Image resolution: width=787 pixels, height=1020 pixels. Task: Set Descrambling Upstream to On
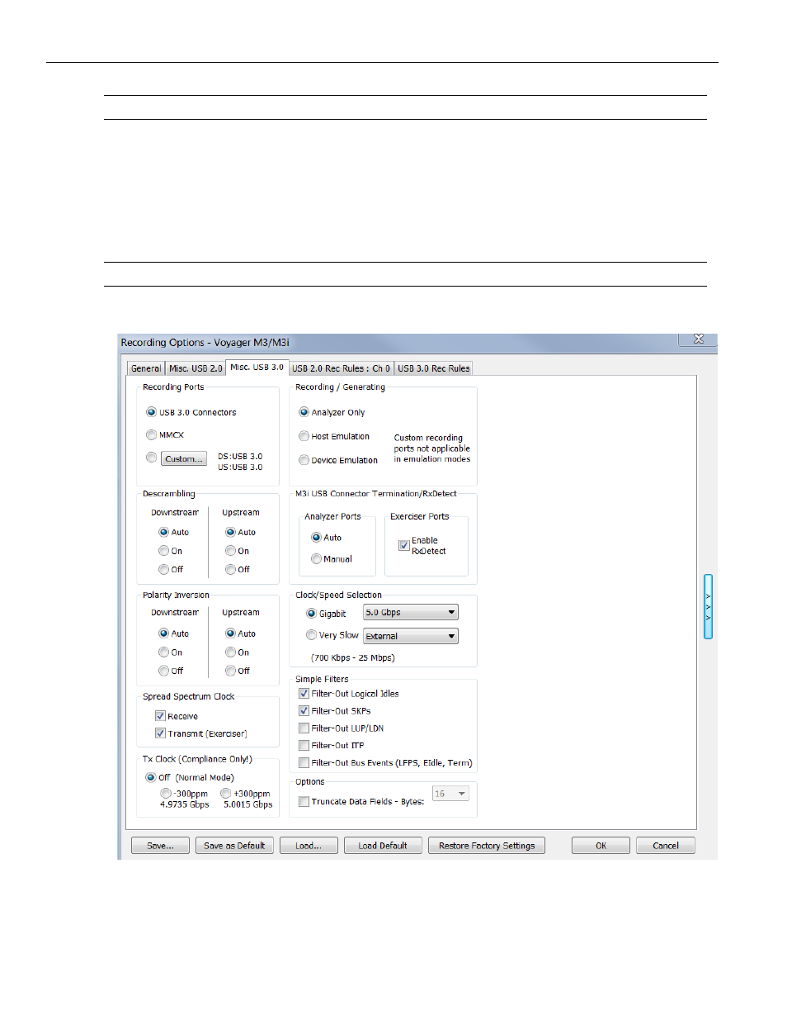coord(230,551)
